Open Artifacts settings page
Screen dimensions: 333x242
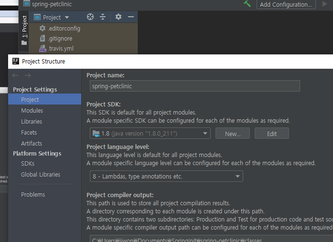(32, 144)
